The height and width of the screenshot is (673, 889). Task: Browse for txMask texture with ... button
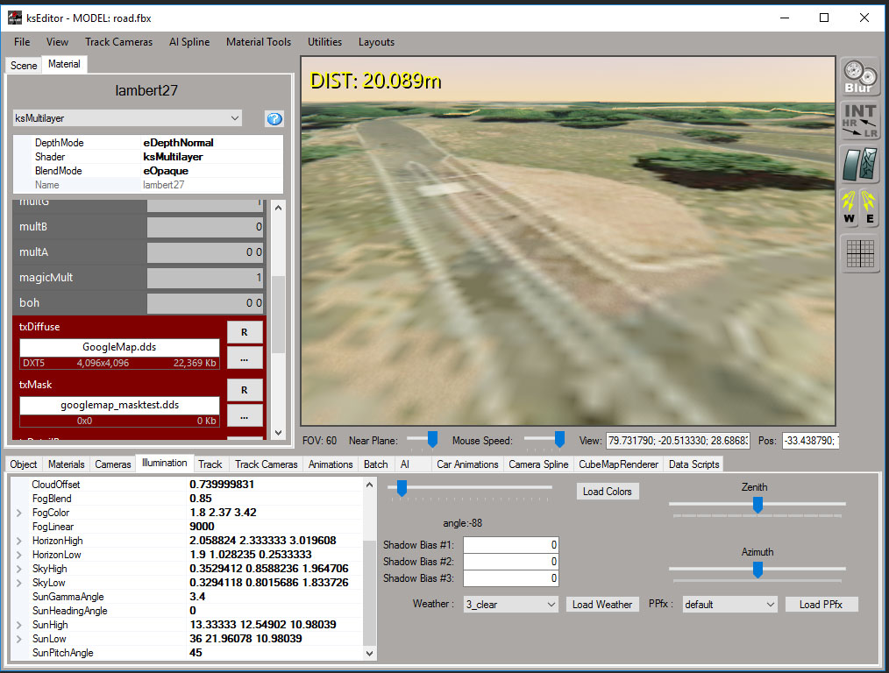coord(245,416)
